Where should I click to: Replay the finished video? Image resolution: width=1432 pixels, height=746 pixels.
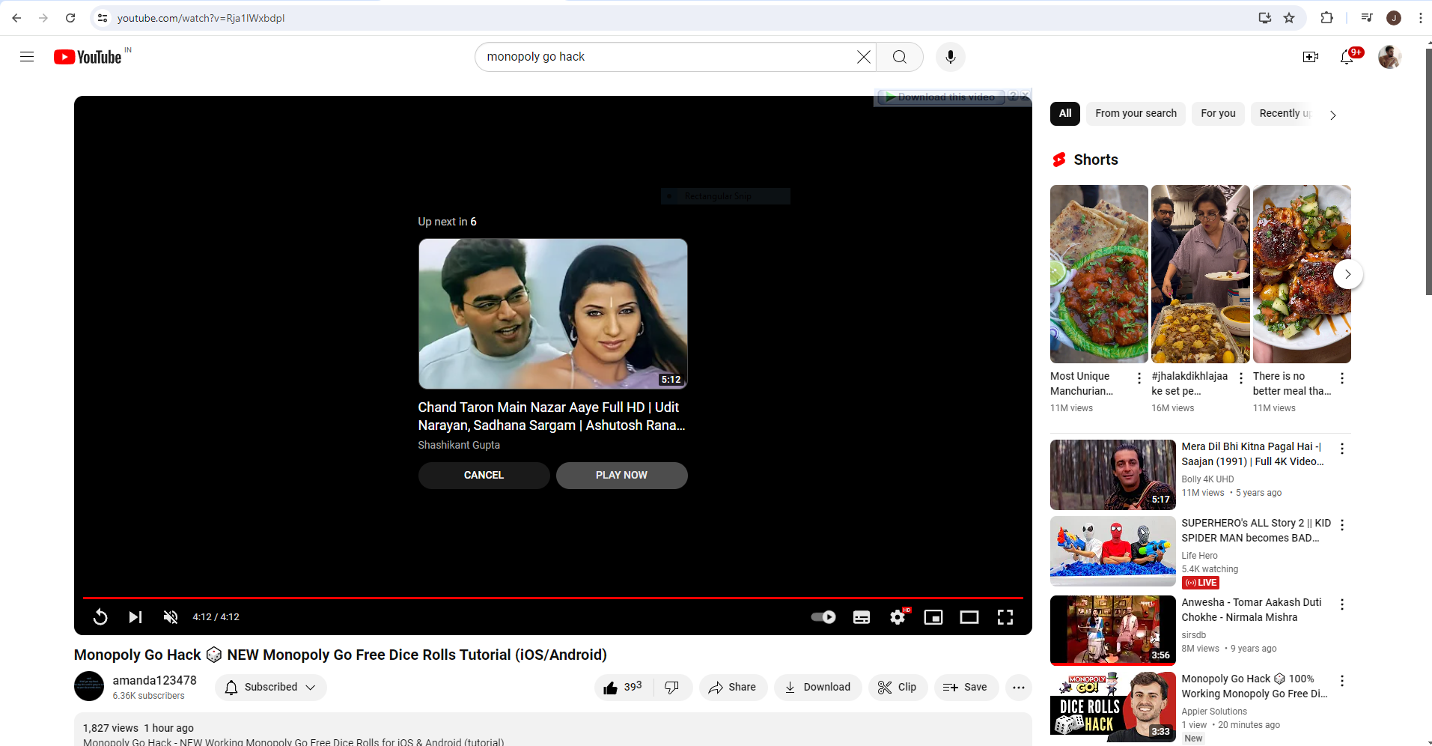pyautogui.click(x=100, y=617)
